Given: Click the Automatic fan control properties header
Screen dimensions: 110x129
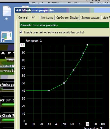Looking at the screenshot, I should [x=64, y=25].
